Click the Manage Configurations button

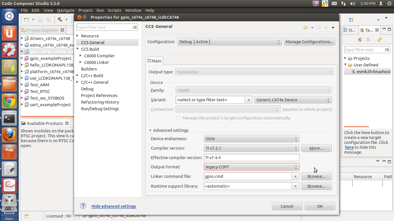coord(309,42)
